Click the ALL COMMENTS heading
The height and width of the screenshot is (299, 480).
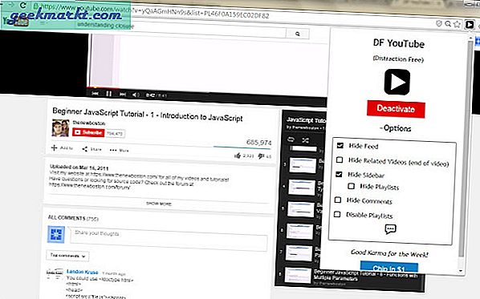pyautogui.click(x=73, y=218)
